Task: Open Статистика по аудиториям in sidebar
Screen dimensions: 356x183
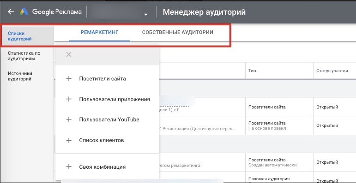Action: pyautogui.click(x=24, y=56)
